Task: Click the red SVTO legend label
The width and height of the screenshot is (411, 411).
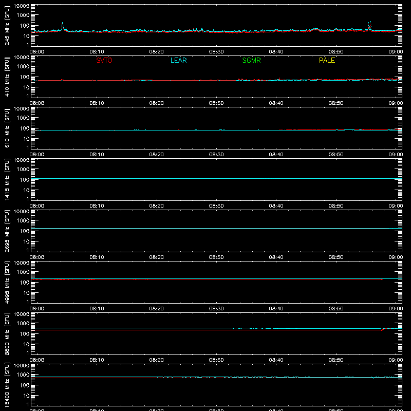Action: 104,60
